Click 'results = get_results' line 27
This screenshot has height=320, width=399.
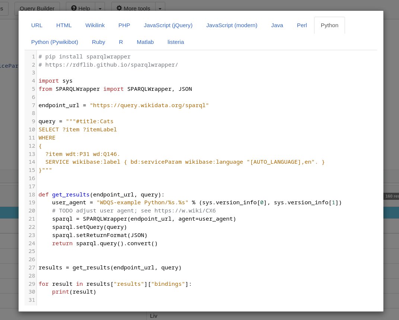110,268
